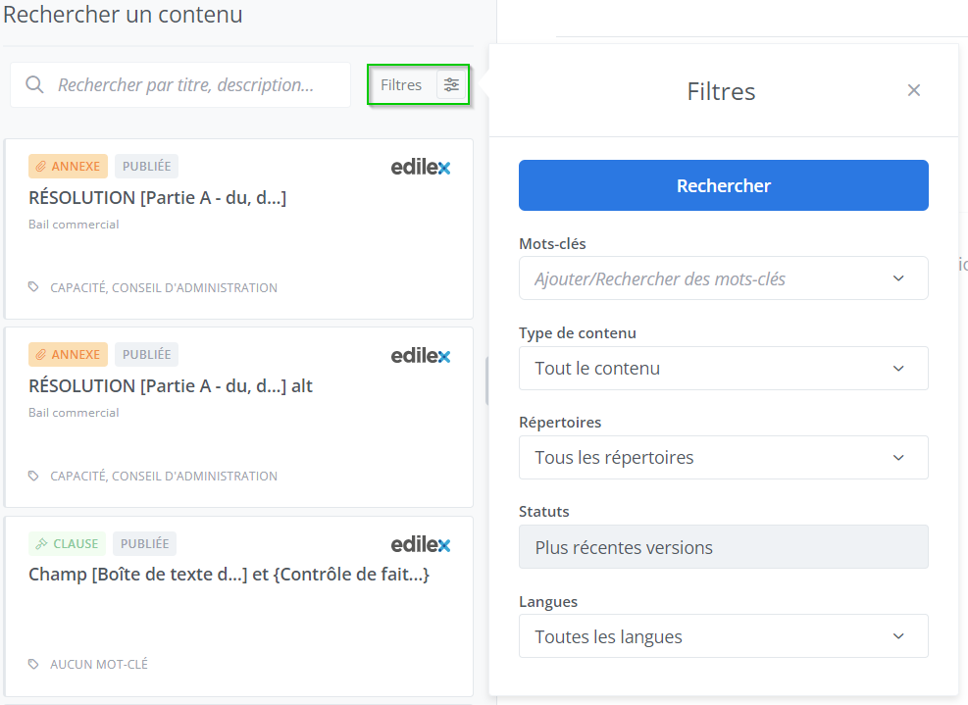The width and height of the screenshot is (968, 705).
Task: Close the Filtres panel
Action: click(x=914, y=90)
